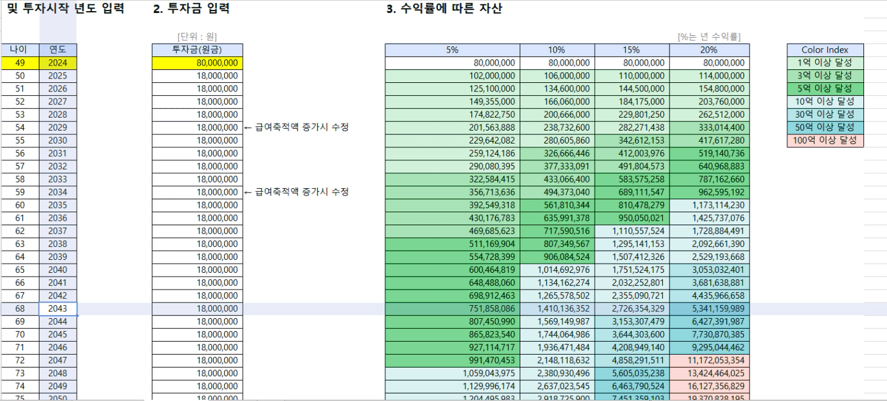Click the yellow start year 2024 cell
The width and height of the screenshot is (887, 401).
pos(58,63)
